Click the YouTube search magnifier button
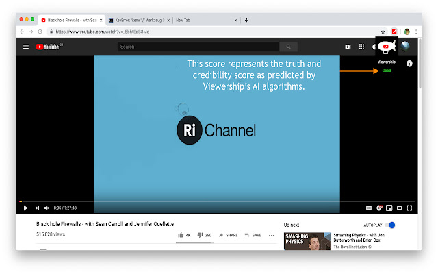The image size is (438, 274). 288,47
